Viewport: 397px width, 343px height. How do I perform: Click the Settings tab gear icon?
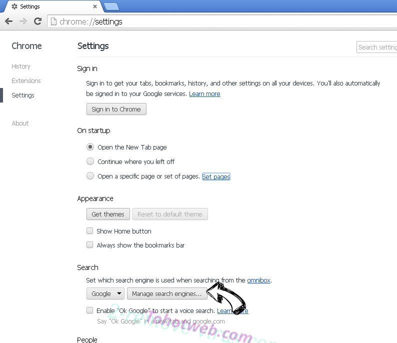pyautogui.click(x=14, y=6)
